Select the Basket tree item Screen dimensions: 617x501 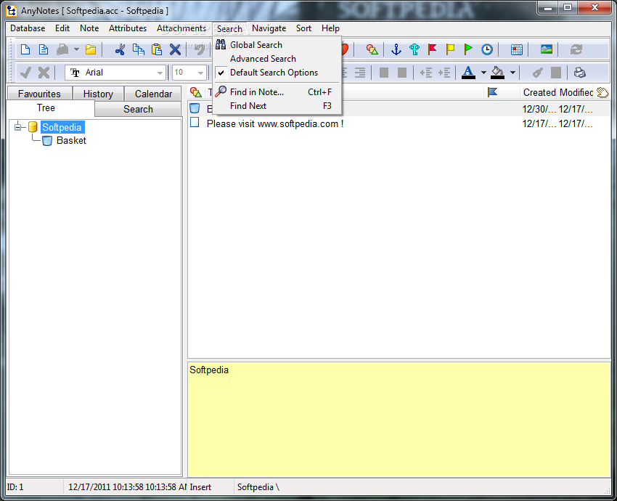click(71, 141)
